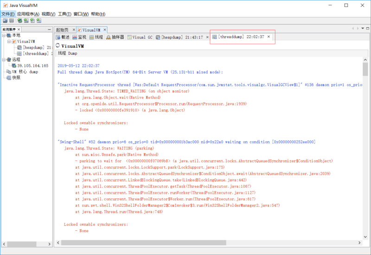The width and height of the screenshot is (371, 255).
Task: Click applications panel horizontal scrollbar thumb
Action: 22,244
